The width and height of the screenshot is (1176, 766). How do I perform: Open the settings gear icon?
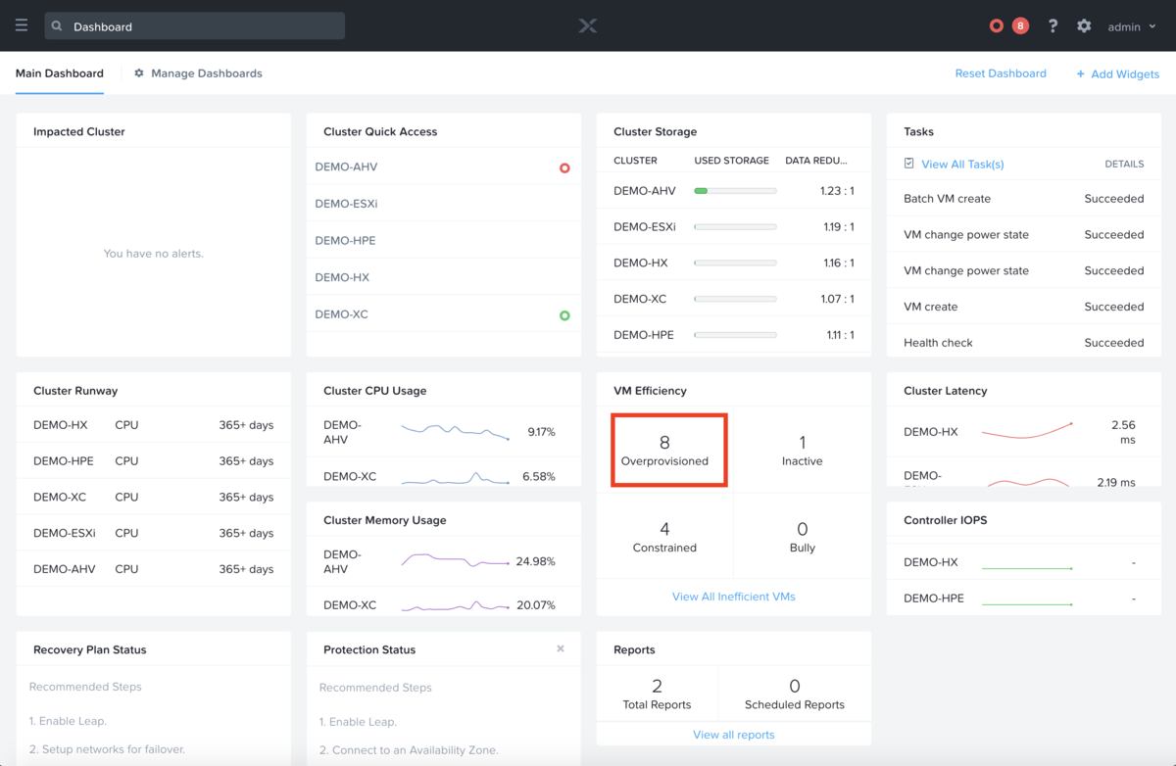pos(1083,25)
